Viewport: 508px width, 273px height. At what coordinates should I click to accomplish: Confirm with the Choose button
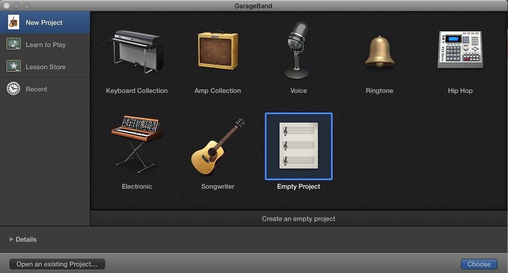pyautogui.click(x=479, y=264)
